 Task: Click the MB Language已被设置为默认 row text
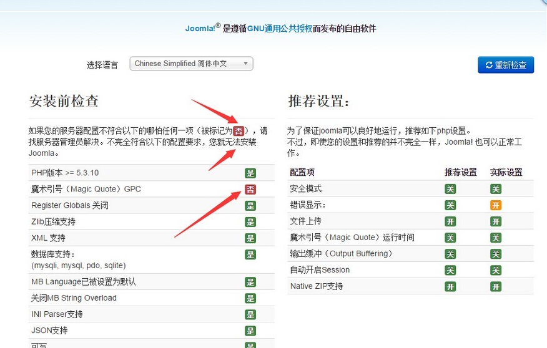point(84,282)
